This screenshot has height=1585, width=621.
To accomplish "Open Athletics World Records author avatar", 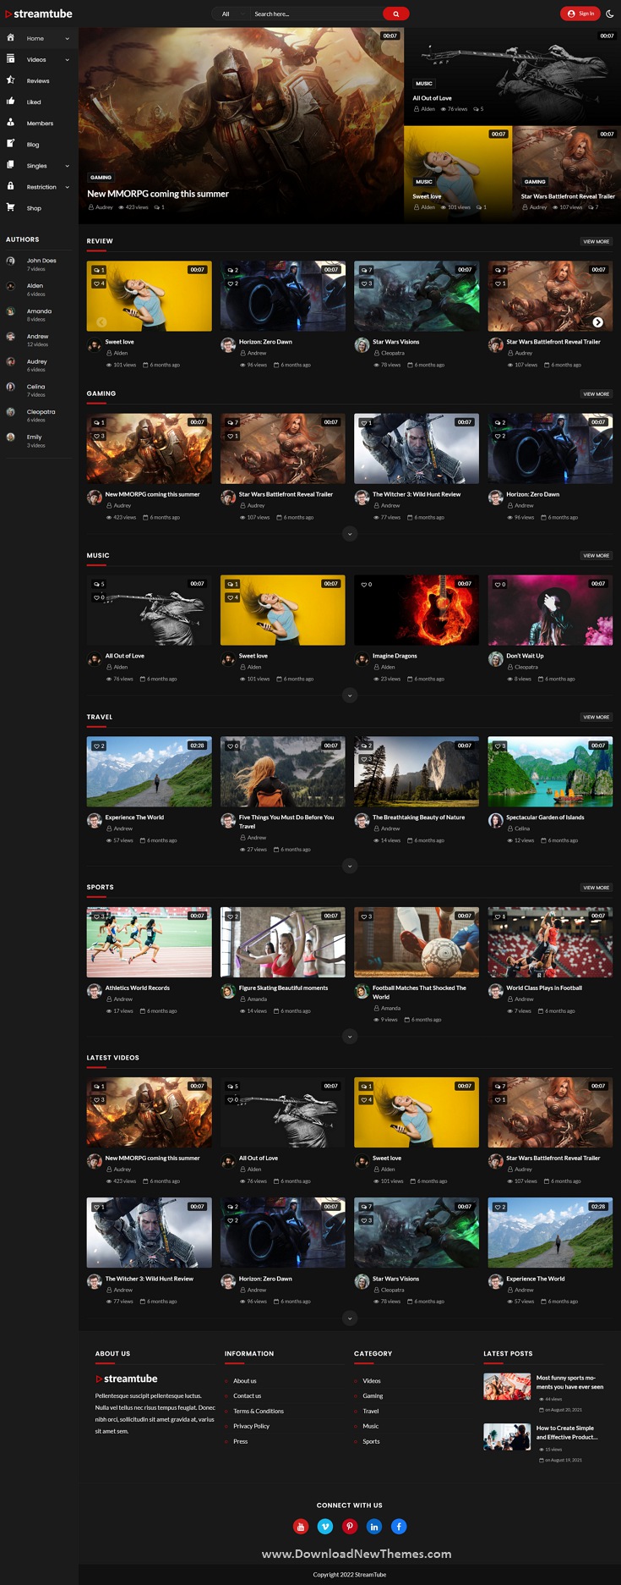I will tap(95, 991).
